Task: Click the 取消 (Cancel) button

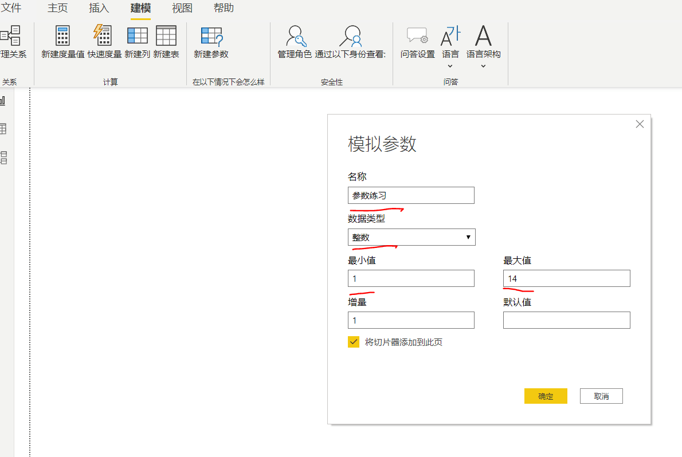Action: tap(602, 396)
